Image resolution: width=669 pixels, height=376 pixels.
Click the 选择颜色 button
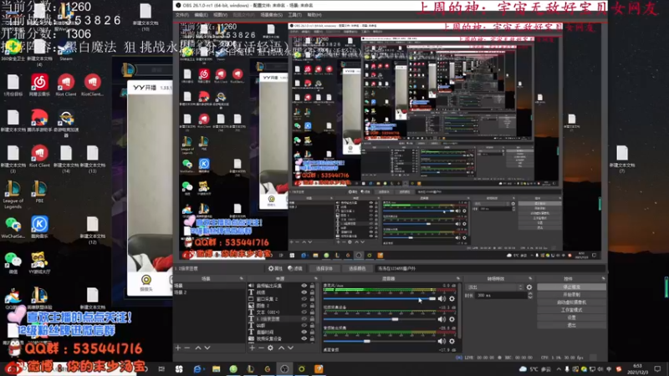[x=357, y=268]
